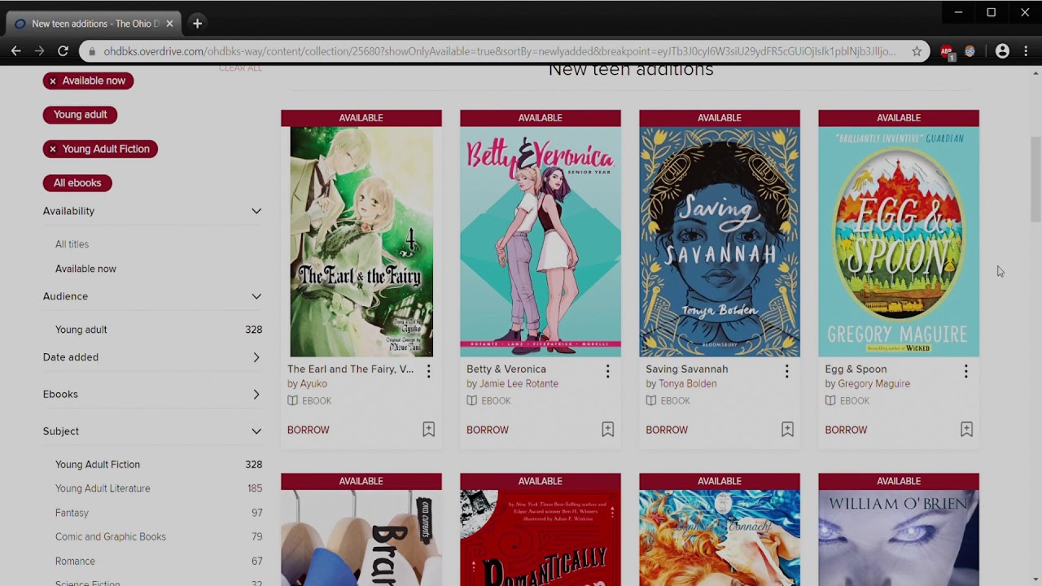Reload the current page
Screen dimensions: 1042x586
63,51
